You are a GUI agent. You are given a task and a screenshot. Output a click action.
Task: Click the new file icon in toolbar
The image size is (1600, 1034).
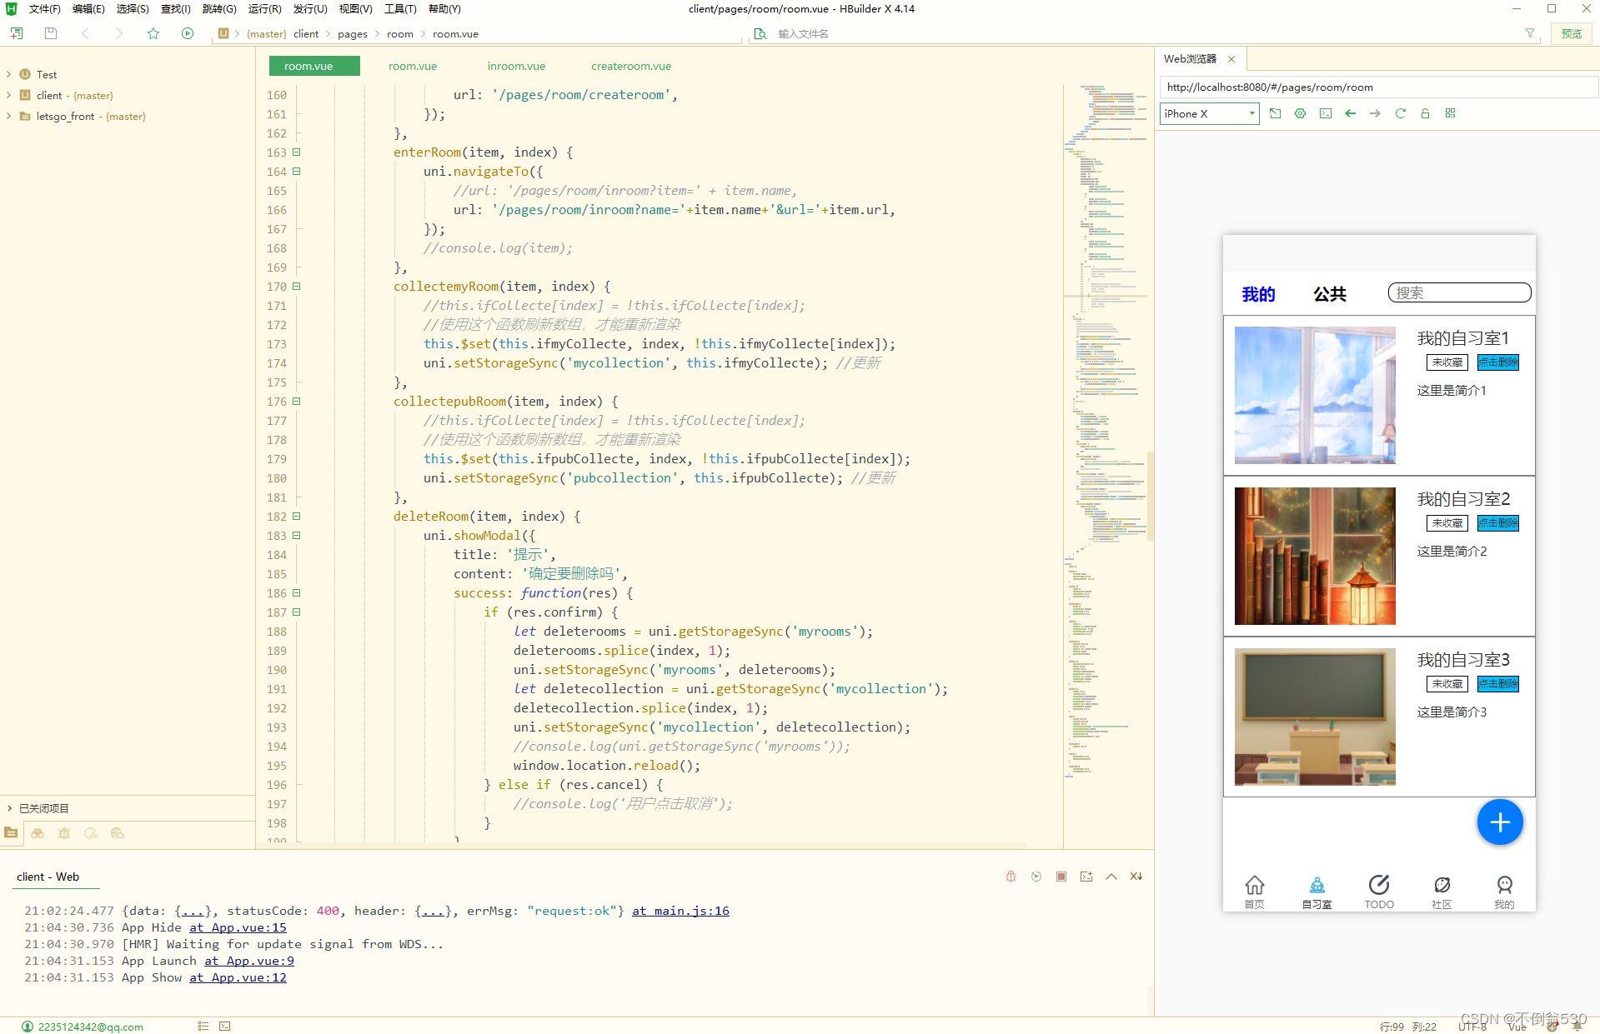pyautogui.click(x=17, y=33)
